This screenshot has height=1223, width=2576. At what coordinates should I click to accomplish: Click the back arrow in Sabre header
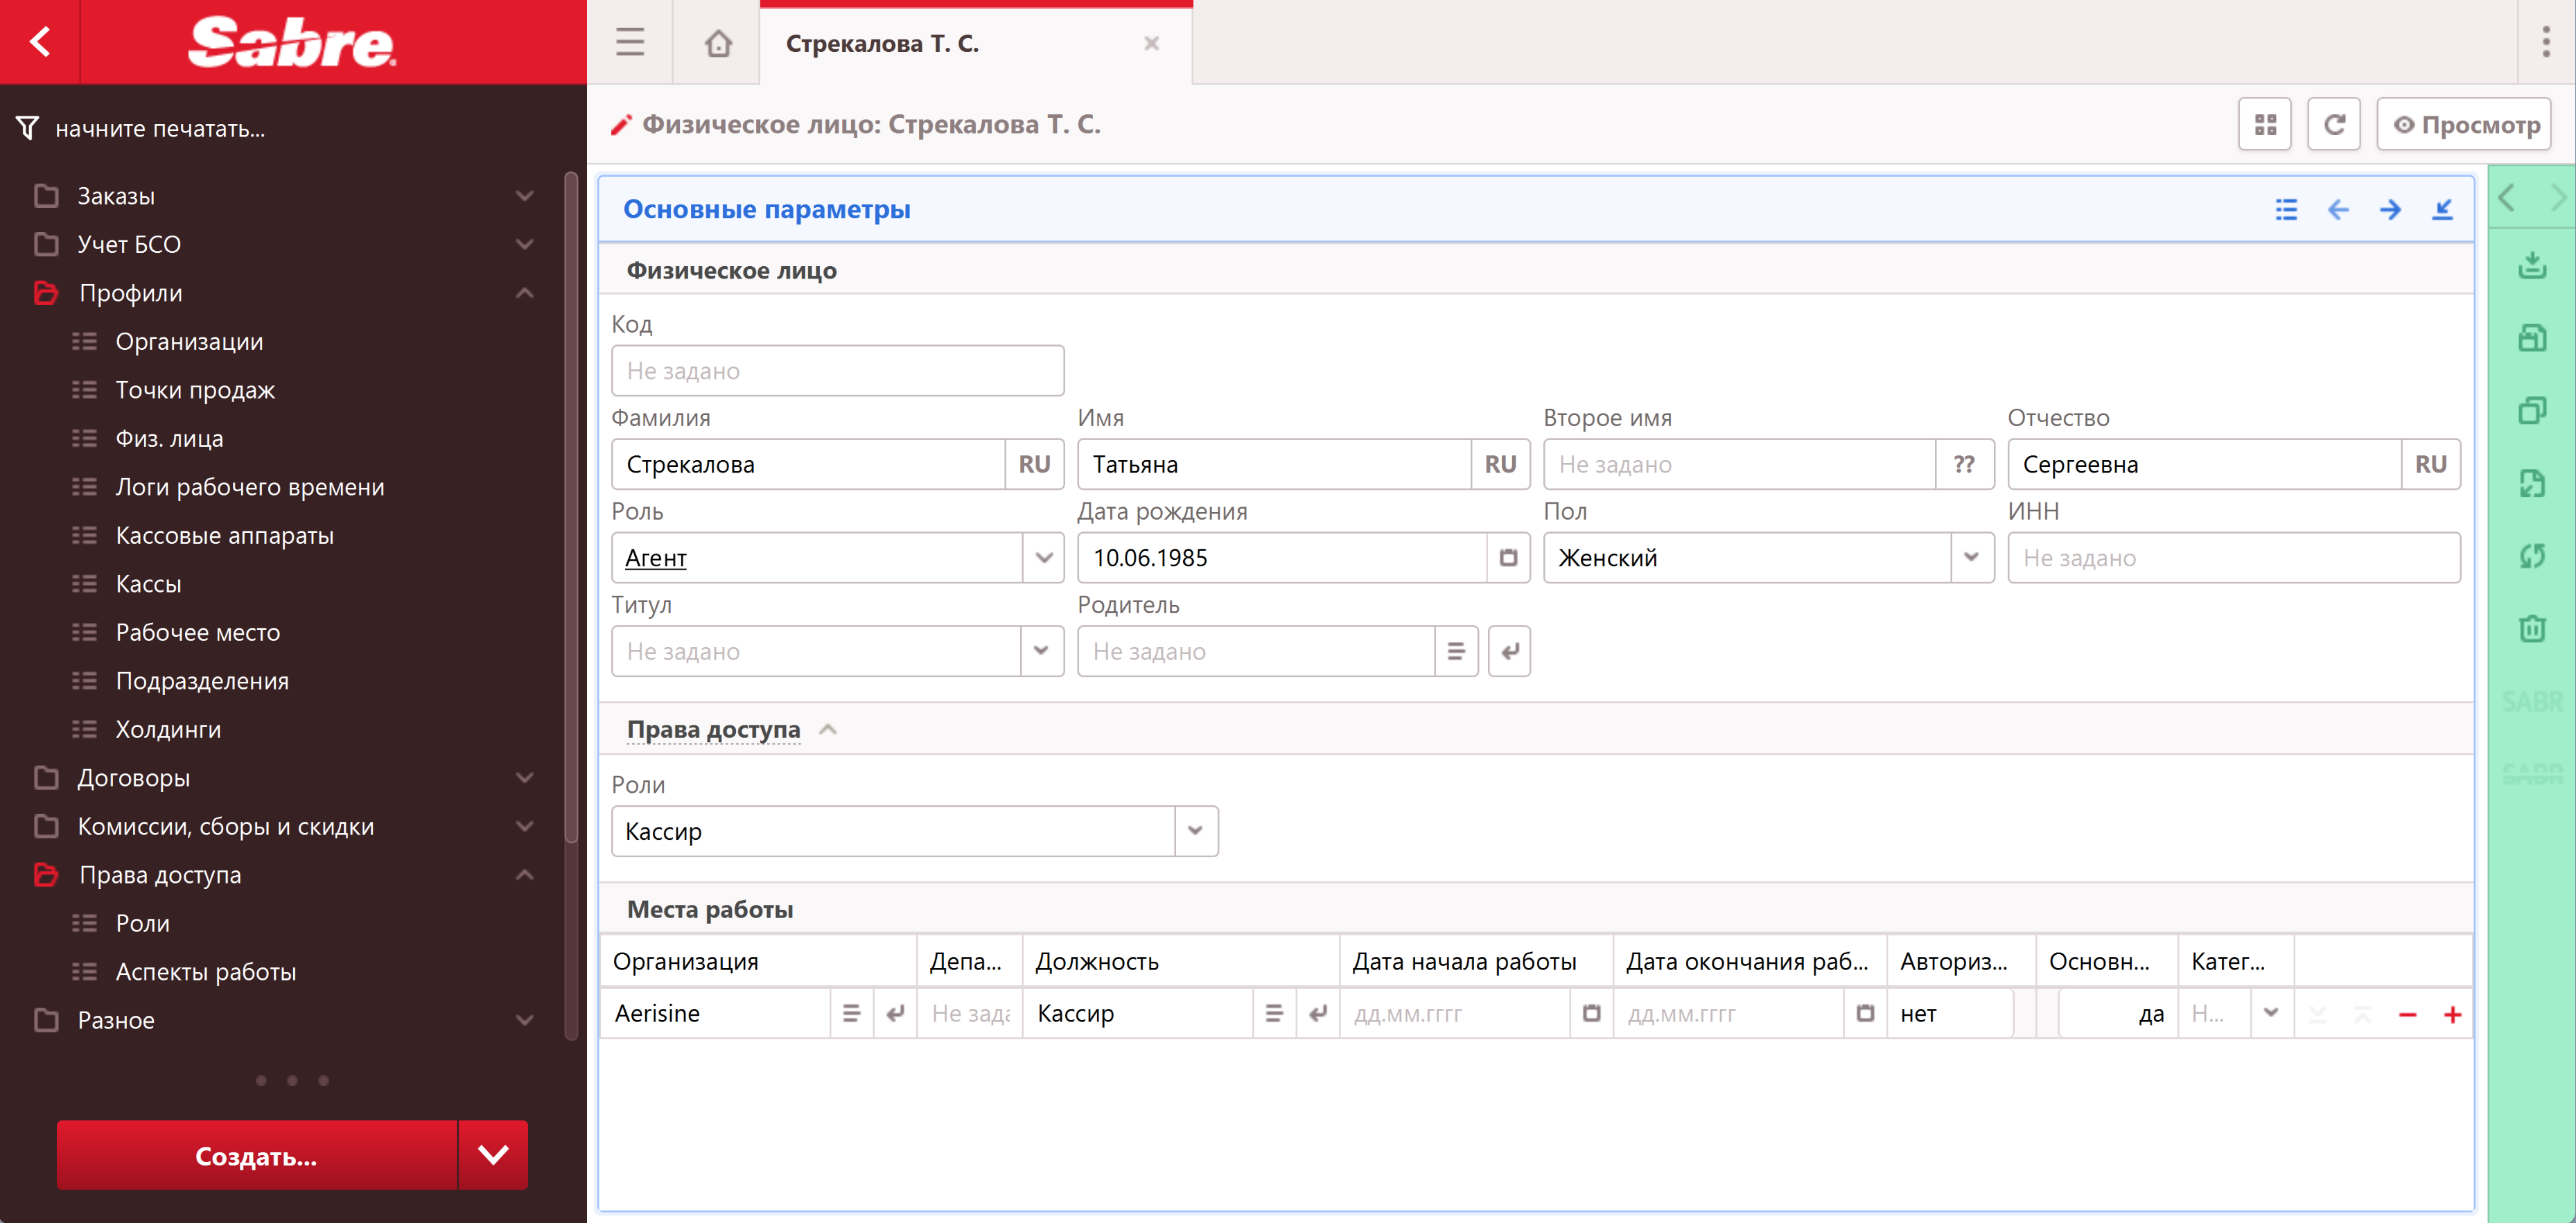(x=40, y=42)
